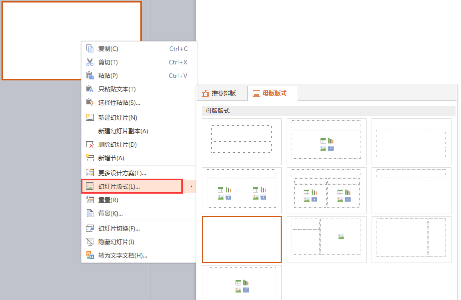Click the Paste Special icon
Viewport: 461px width, 300px height.
point(90,102)
